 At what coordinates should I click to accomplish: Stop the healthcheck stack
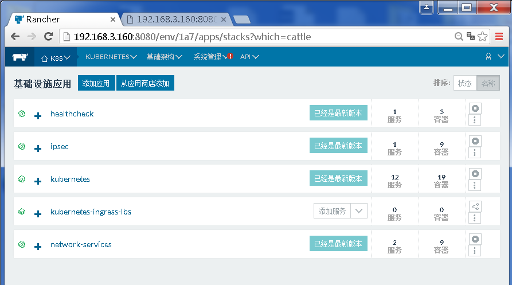click(x=475, y=108)
